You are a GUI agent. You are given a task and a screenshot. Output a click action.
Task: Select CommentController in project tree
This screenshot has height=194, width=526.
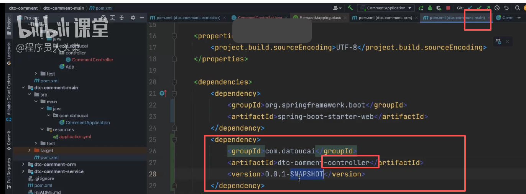[x=92, y=60]
